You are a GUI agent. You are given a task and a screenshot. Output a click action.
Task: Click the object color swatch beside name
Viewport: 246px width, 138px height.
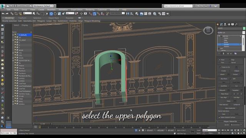(x=244, y=28)
